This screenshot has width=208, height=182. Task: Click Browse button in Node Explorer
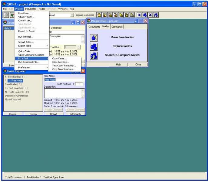tap(13, 114)
